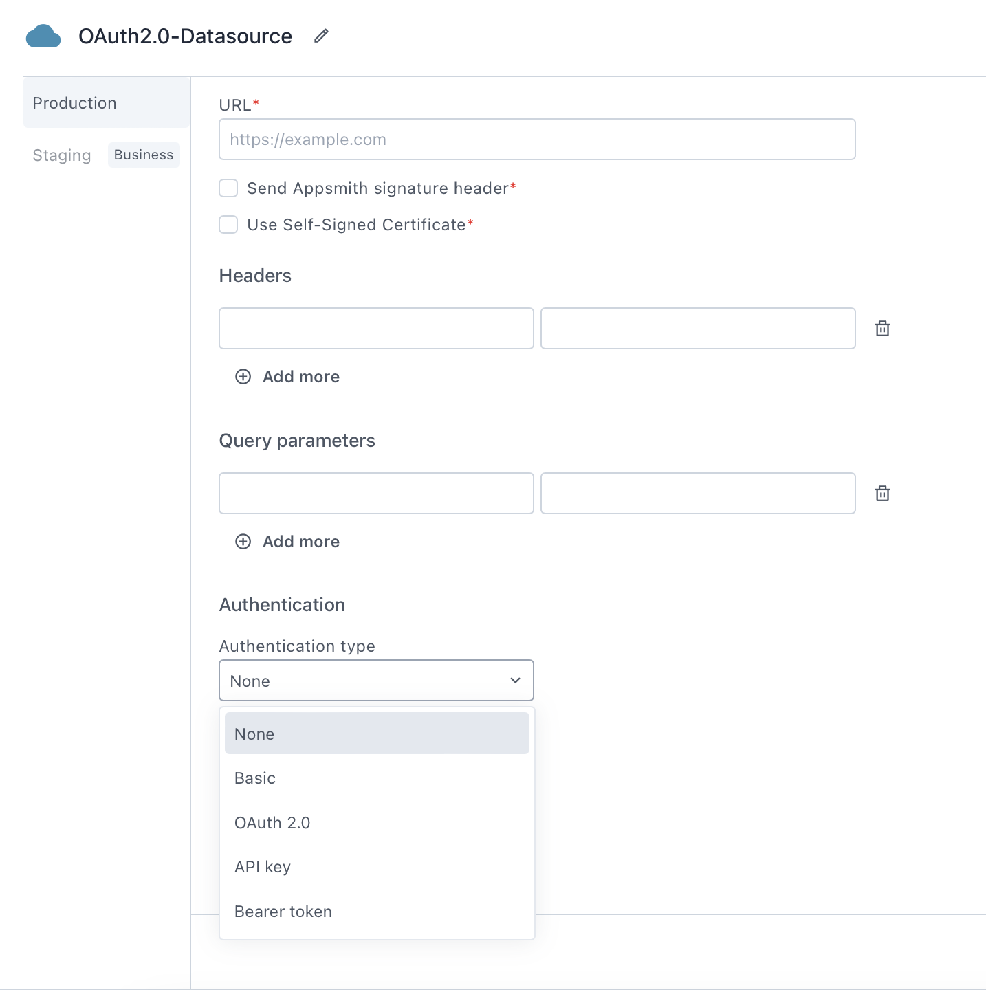Choose Bearer token authentication type

(x=283, y=911)
